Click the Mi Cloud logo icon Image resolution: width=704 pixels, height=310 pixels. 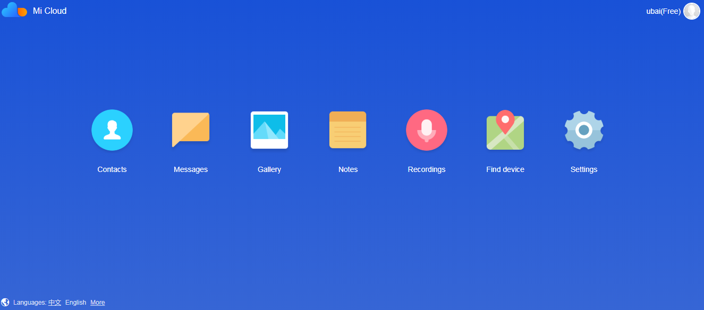14,11
